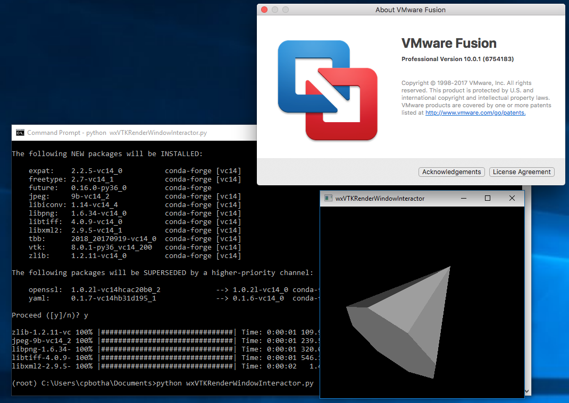The image size is (569, 403).
Task: Click the 'NEW packages will be INSTALLED' line
Action: tap(107, 153)
